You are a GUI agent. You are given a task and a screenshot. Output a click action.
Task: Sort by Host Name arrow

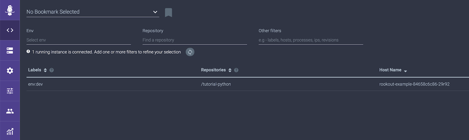405,71
